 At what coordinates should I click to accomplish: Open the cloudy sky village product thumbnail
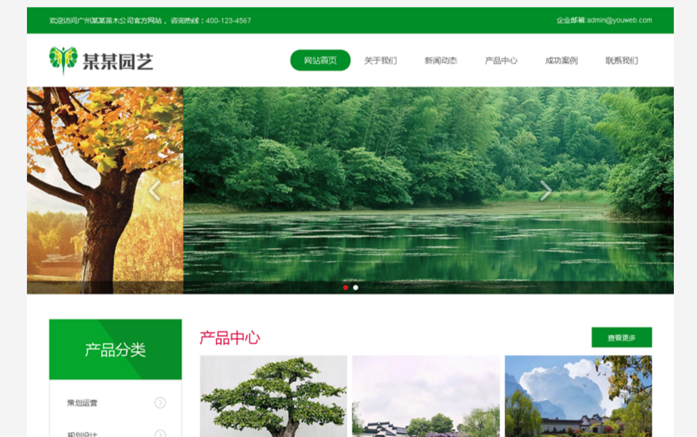point(578,396)
